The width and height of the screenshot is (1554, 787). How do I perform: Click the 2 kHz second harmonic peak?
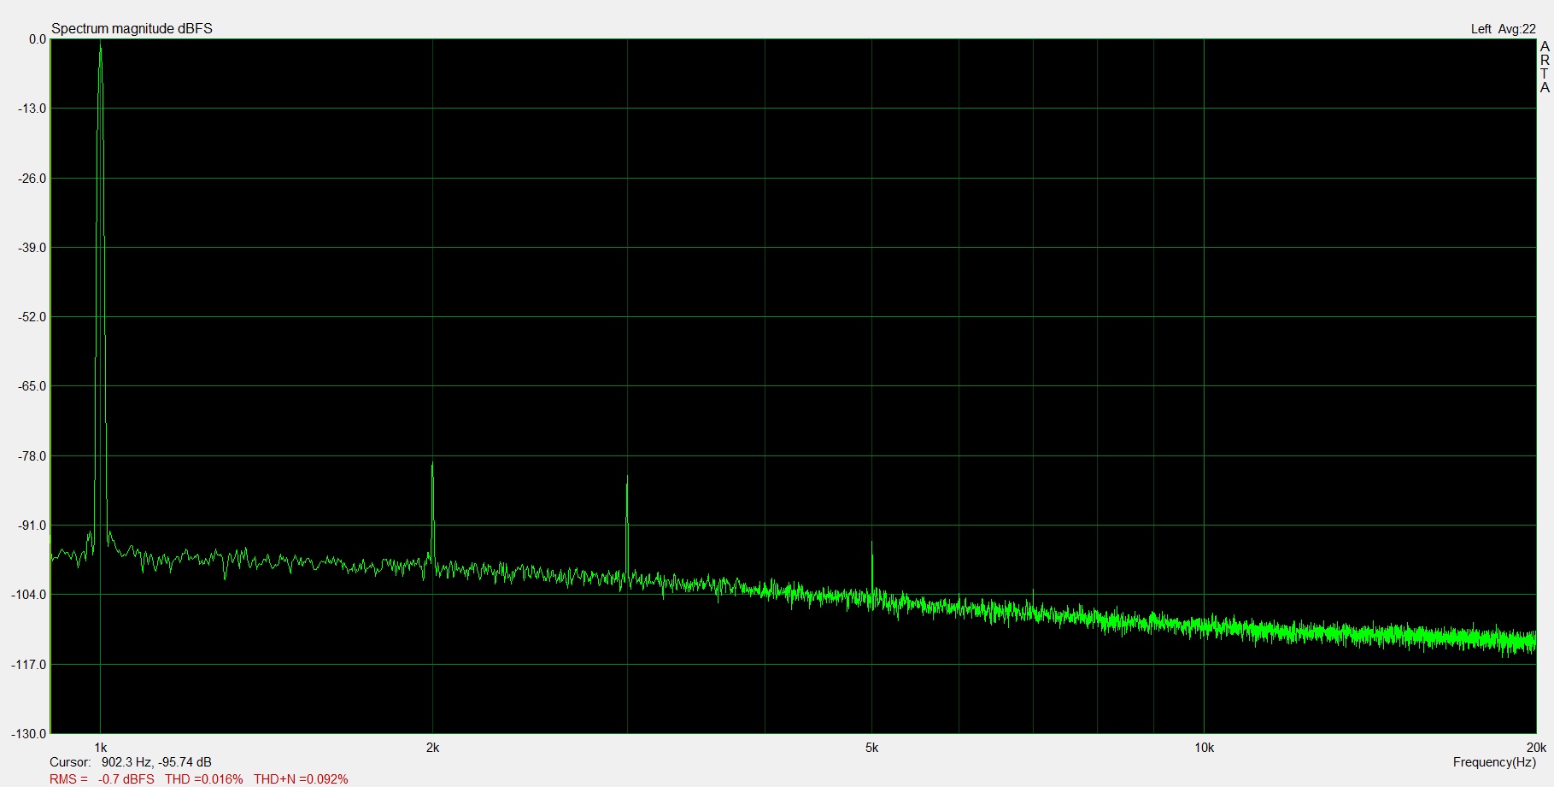(432, 464)
